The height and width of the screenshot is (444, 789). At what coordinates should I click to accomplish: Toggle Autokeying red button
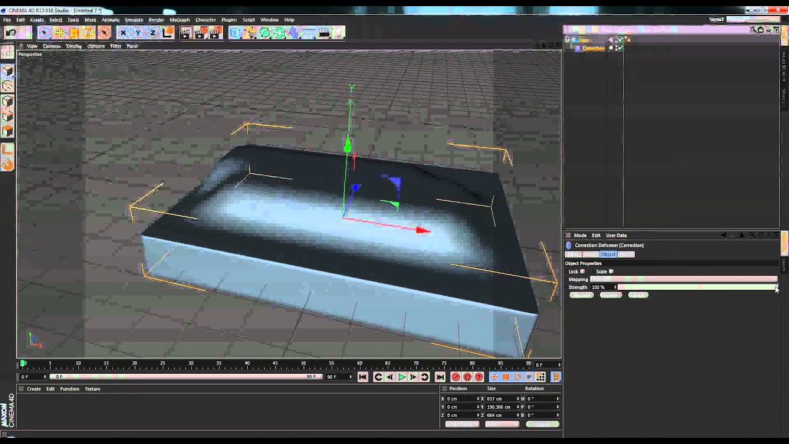tap(467, 377)
